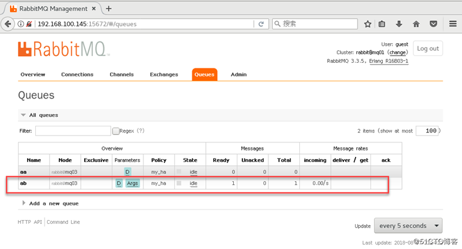The image size is (462, 249).
Task: Sort by the incoming rate column header
Action: coord(315,160)
